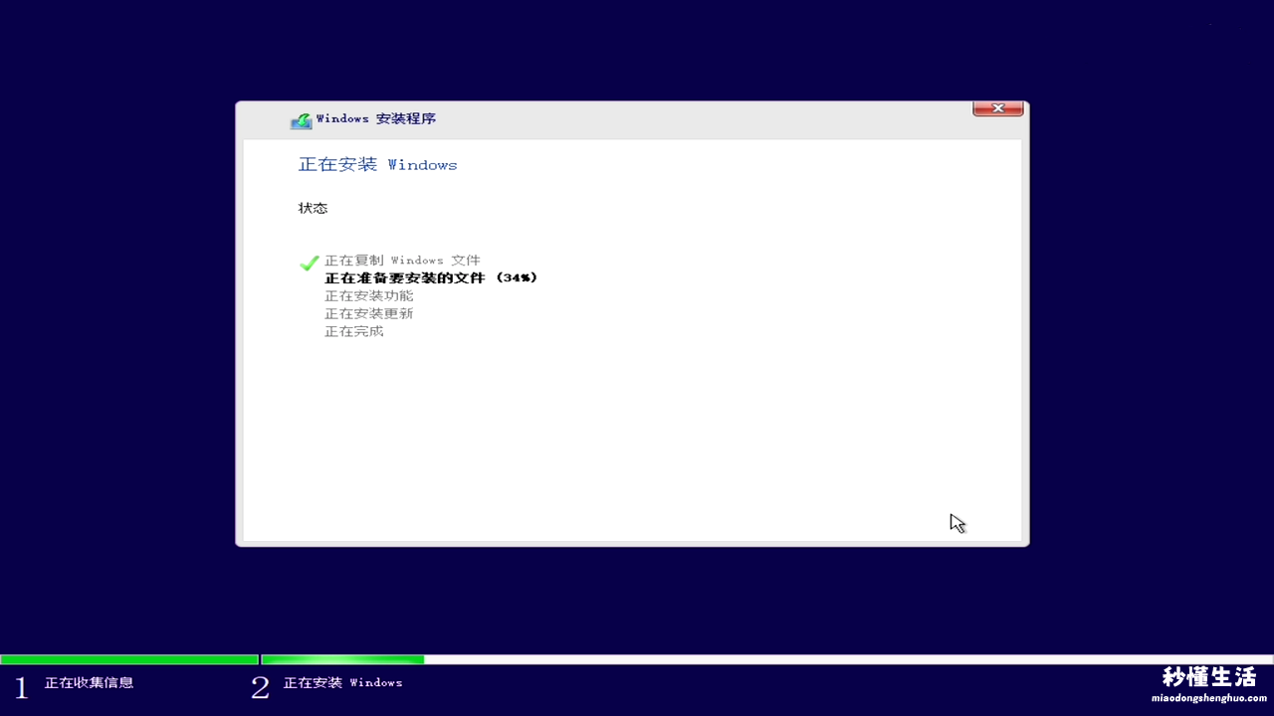Click the 正在安装更新 step
This screenshot has height=716, width=1274.
click(x=369, y=314)
